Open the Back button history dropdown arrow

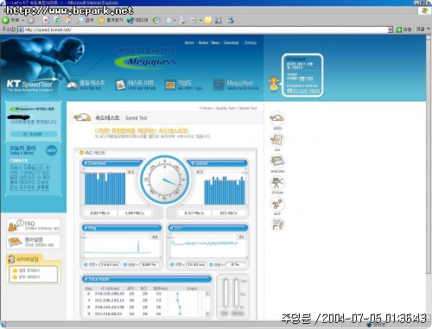[x=23, y=21]
